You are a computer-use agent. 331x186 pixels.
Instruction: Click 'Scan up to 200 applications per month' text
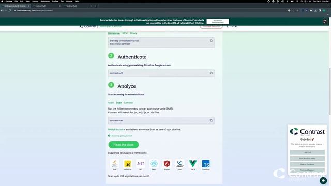pos(129,176)
